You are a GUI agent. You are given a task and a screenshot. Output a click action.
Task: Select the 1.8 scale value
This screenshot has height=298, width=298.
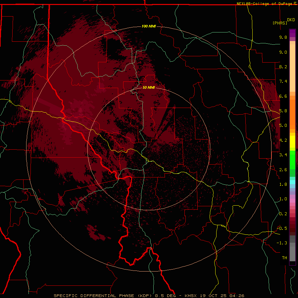pyautogui.click(x=283, y=184)
